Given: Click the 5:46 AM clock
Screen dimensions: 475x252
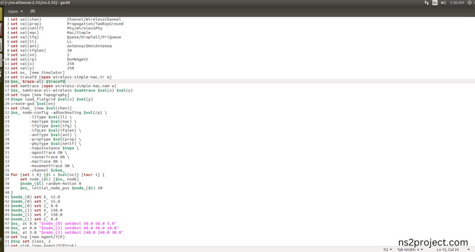Looking at the screenshot, I should pos(457,3).
